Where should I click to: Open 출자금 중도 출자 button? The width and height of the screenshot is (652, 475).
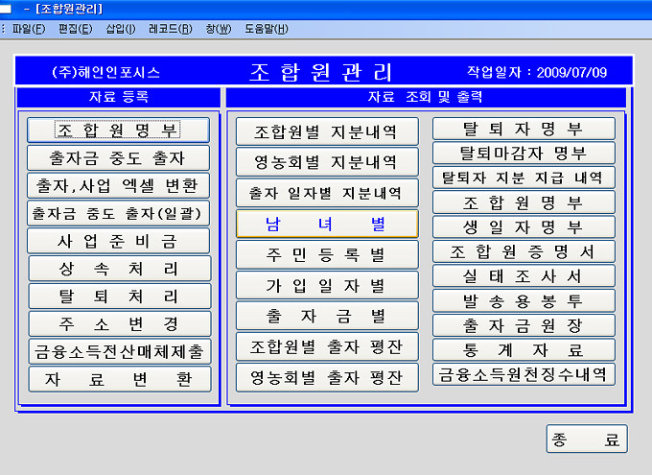[x=118, y=157]
